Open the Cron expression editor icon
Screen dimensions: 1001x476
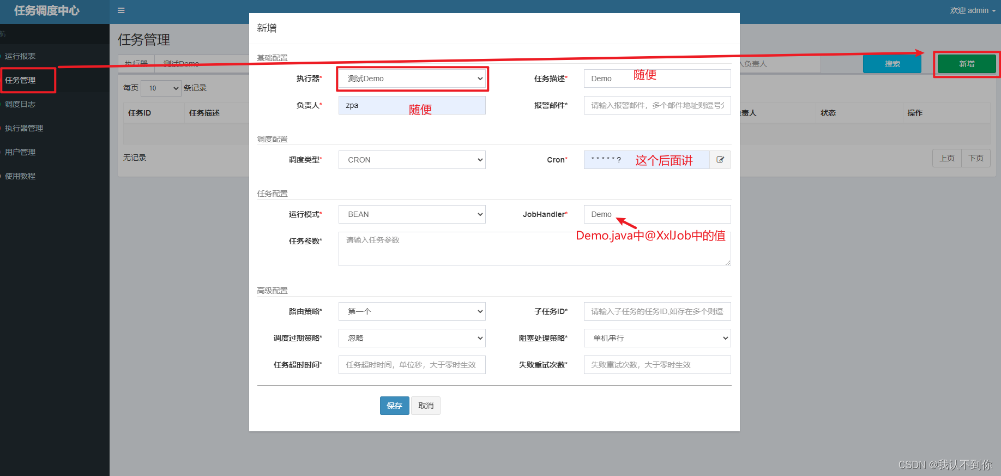pyautogui.click(x=720, y=160)
